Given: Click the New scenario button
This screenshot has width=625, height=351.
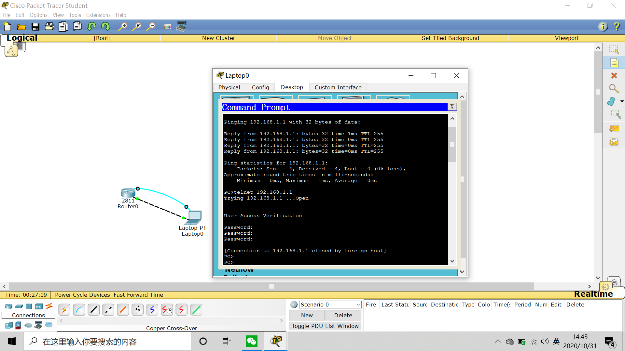Looking at the screenshot, I should [x=307, y=315].
